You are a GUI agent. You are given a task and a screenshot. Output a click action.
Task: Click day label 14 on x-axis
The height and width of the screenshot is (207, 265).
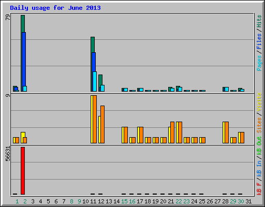[116, 201]
